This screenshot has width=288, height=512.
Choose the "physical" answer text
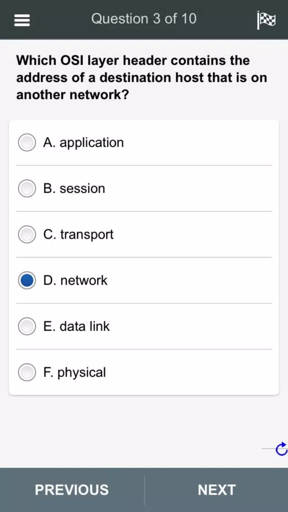(74, 372)
